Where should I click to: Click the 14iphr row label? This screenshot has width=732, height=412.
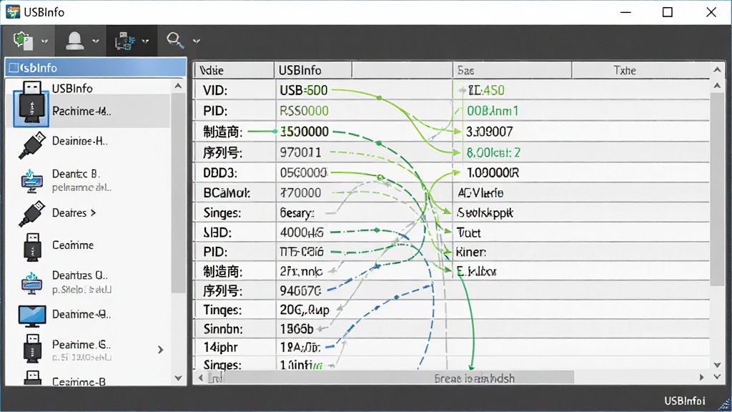(220, 348)
